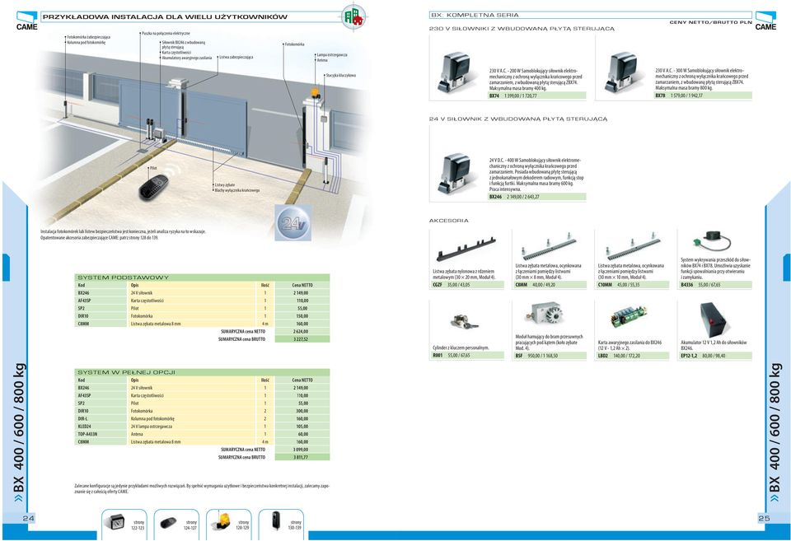
Task: Click 'Blachy wyłącznika krańcowego' diagram label
Action: [237, 190]
